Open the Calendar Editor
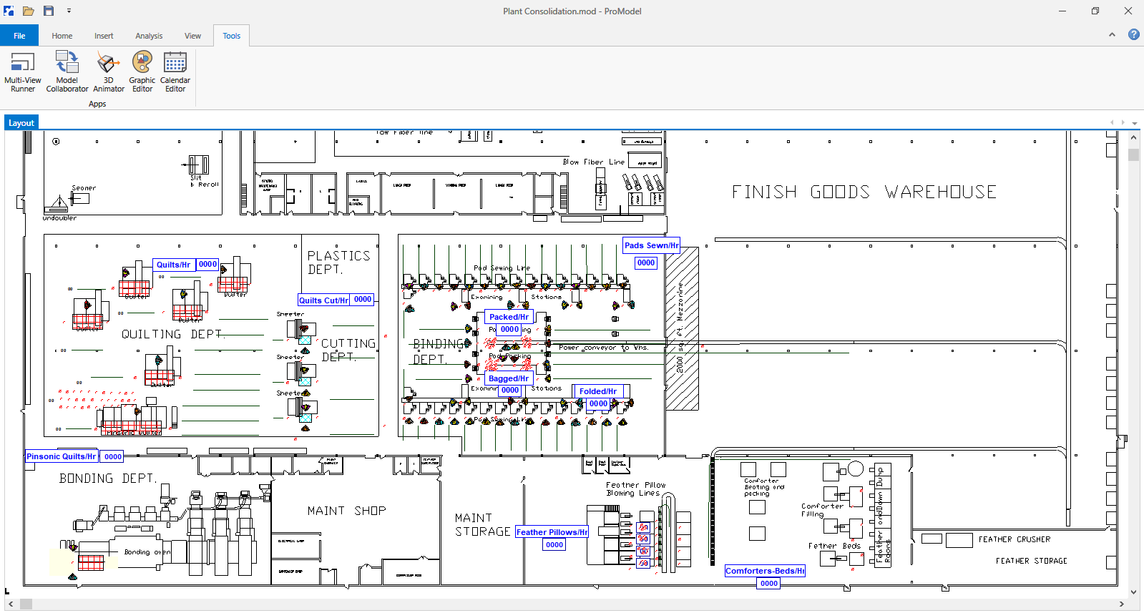 [175, 72]
